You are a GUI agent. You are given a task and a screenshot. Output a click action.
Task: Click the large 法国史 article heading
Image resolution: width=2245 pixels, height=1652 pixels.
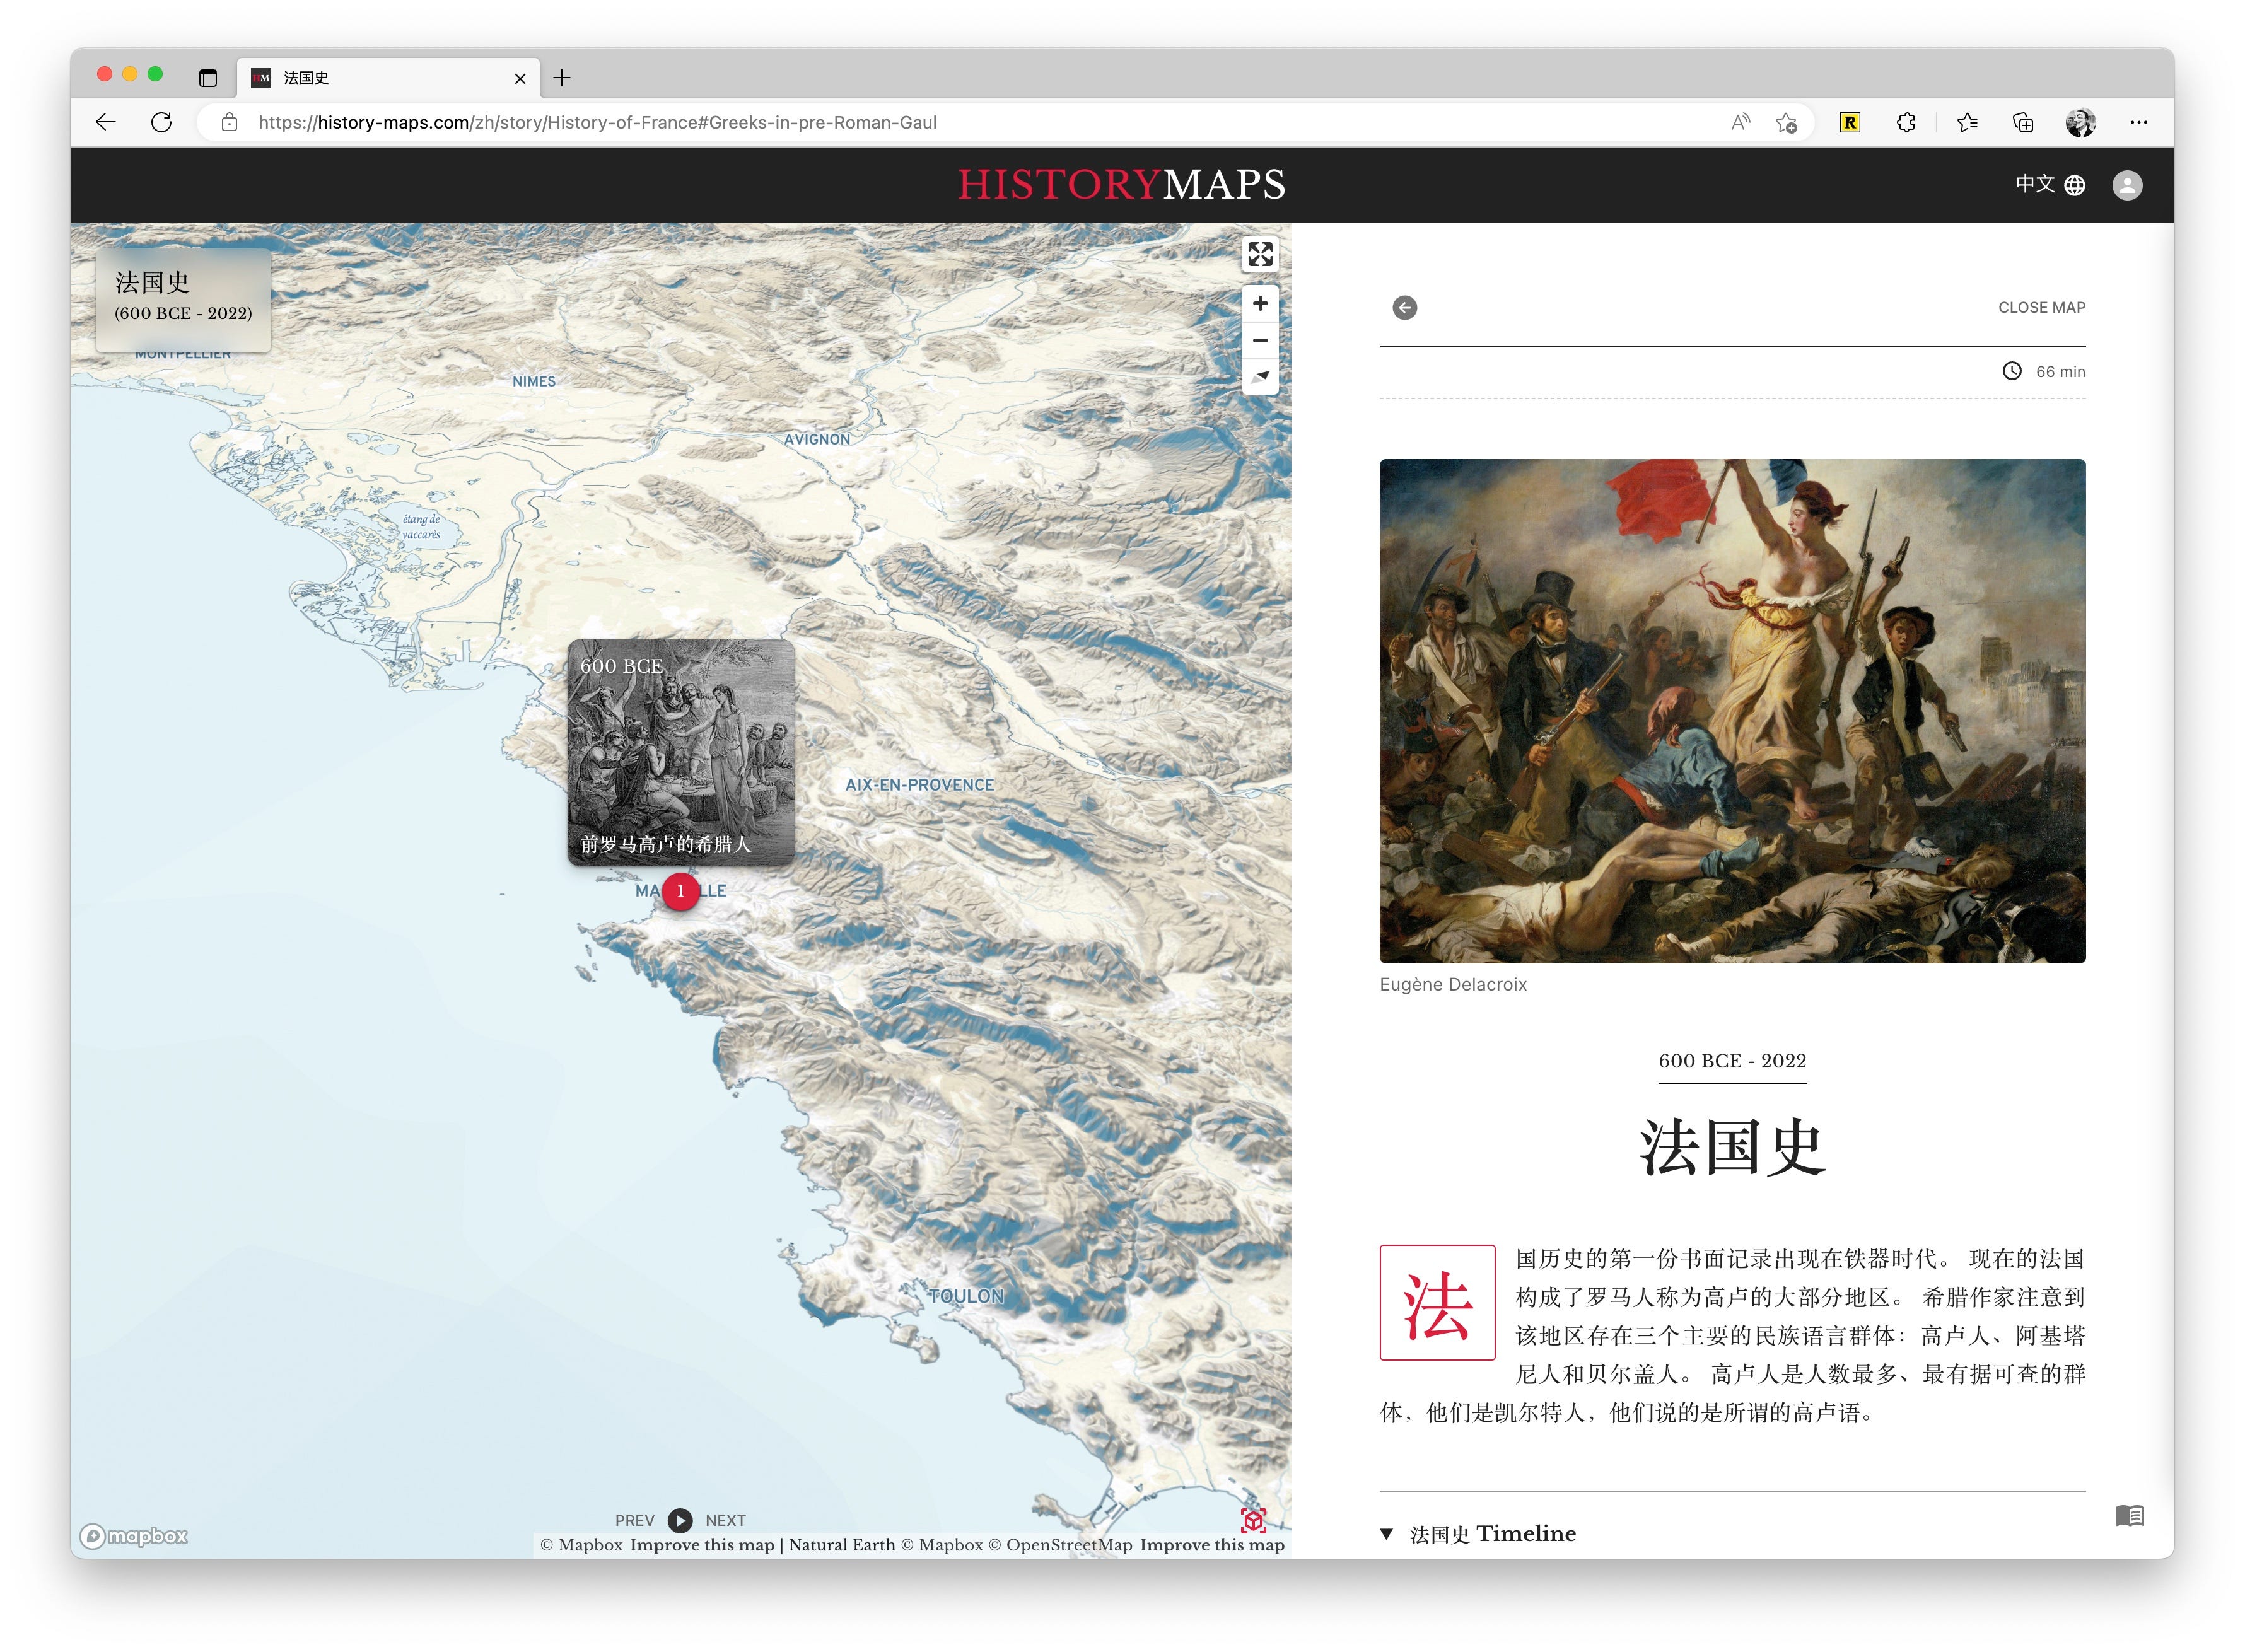point(1732,1147)
